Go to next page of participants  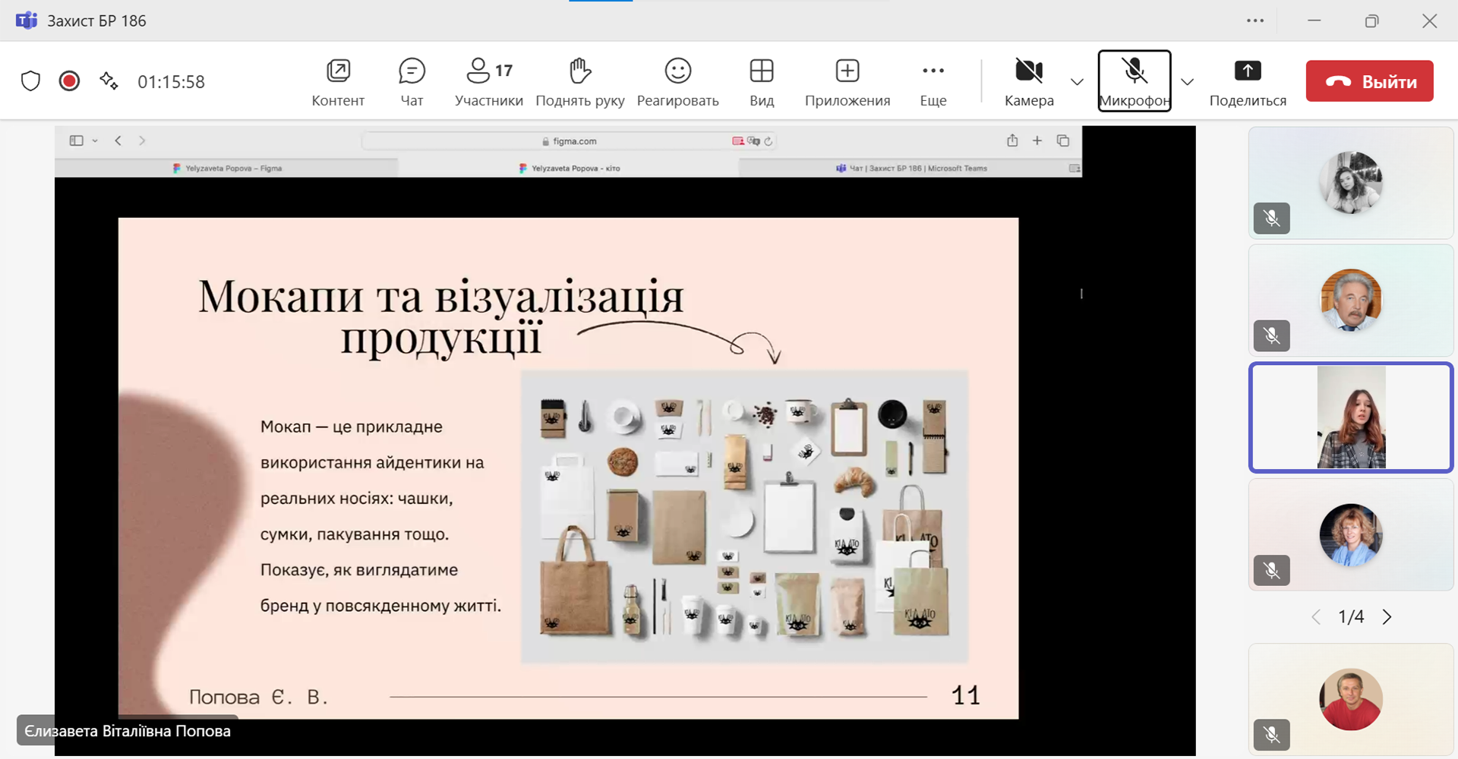1387,617
